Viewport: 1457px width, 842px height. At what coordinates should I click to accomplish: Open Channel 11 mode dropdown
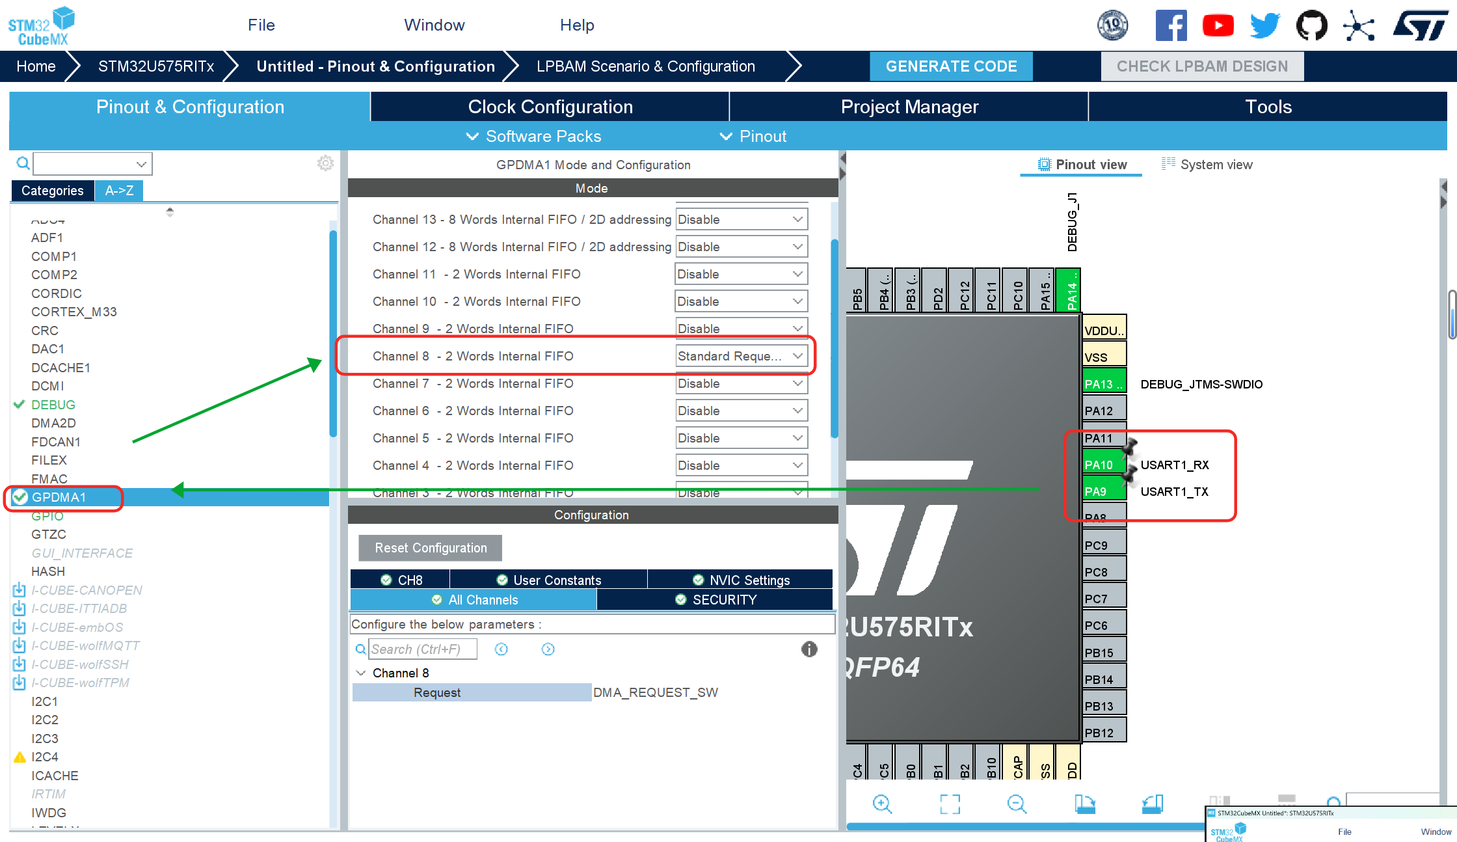(x=742, y=274)
